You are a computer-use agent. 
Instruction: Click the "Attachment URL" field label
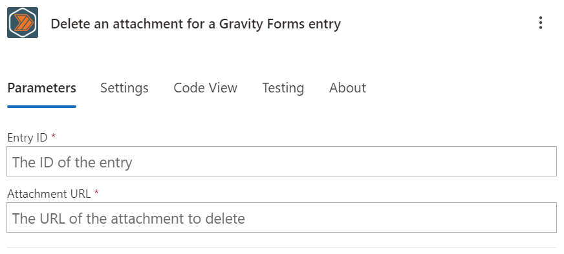click(x=49, y=194)
